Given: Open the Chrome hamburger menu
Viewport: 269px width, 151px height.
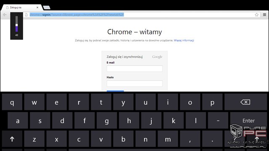Looking at the screenshot, I should pos(264,15).
